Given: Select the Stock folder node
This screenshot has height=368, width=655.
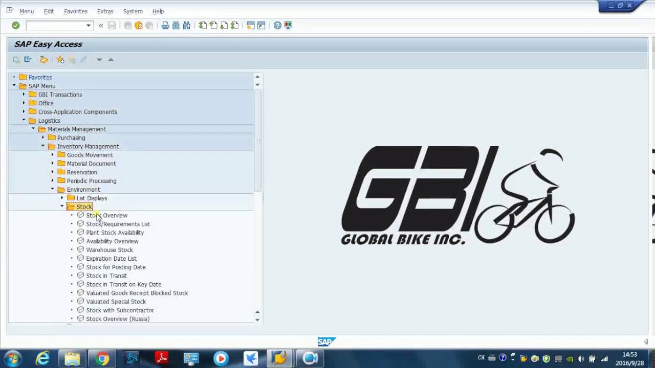Looking at the screenshot, I should [84, 206].
